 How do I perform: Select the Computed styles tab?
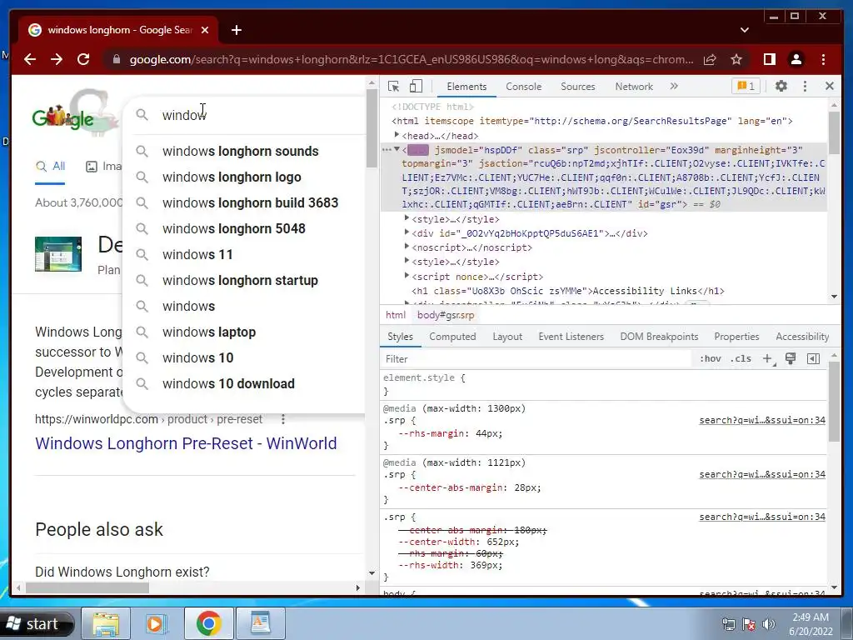(452, 337)
